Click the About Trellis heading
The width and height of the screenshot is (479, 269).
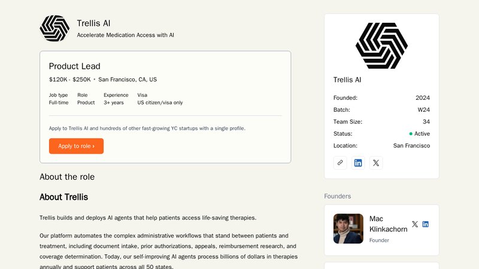(63, 197)
